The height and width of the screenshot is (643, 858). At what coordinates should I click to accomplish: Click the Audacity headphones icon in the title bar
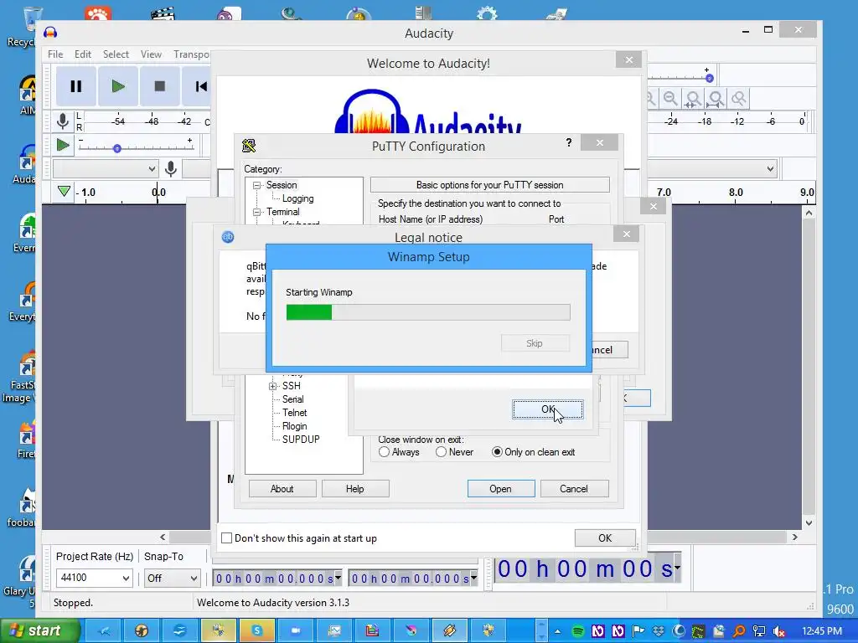click(51, 33)
